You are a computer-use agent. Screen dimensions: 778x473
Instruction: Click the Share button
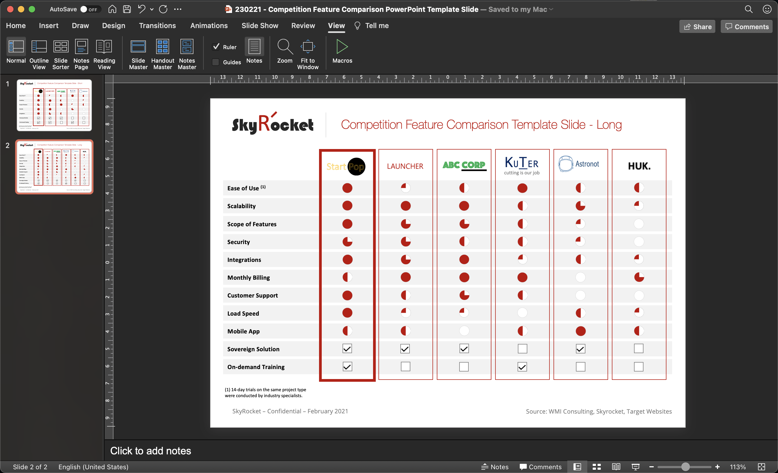[697, 26]
